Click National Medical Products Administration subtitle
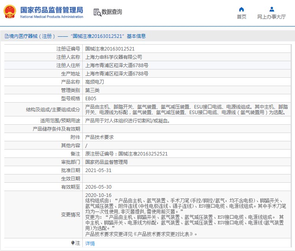 click(52, 17)
